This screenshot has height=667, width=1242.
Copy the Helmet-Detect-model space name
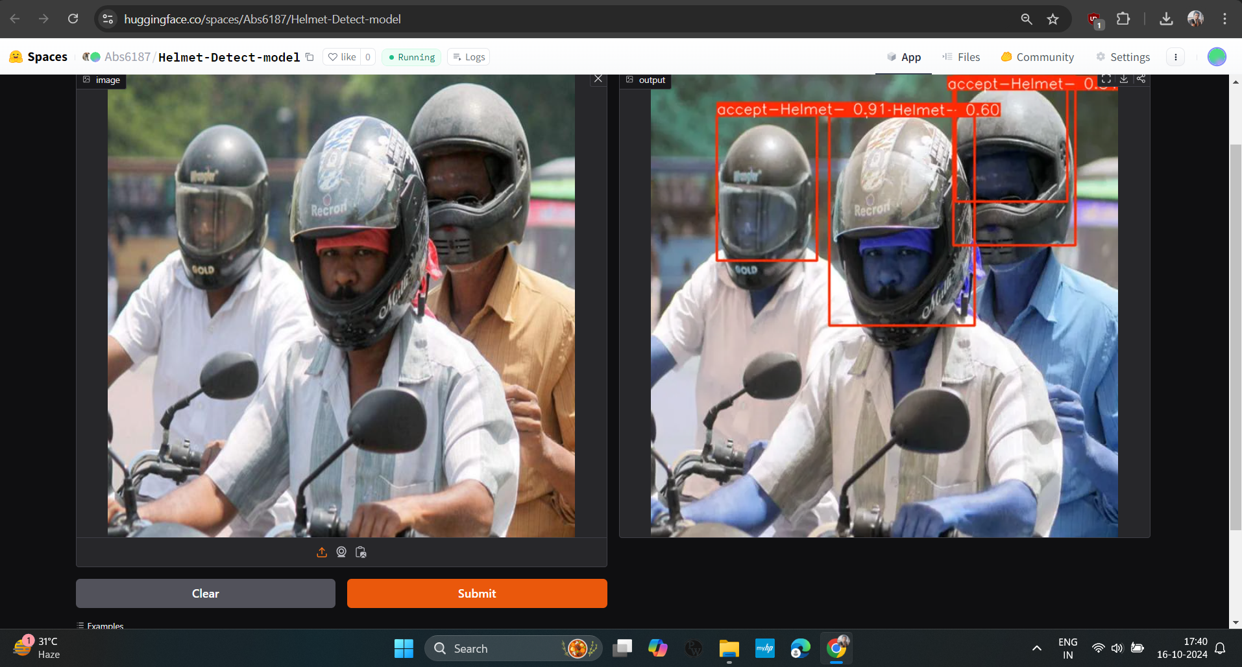pos(310,57)
